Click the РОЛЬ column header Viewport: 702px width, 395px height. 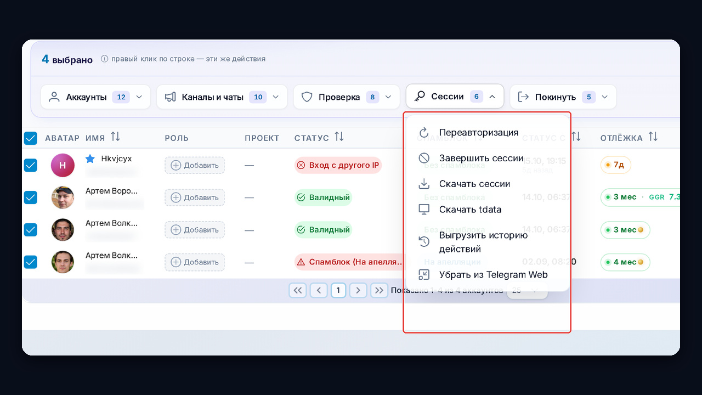click(x=177, y=138)
